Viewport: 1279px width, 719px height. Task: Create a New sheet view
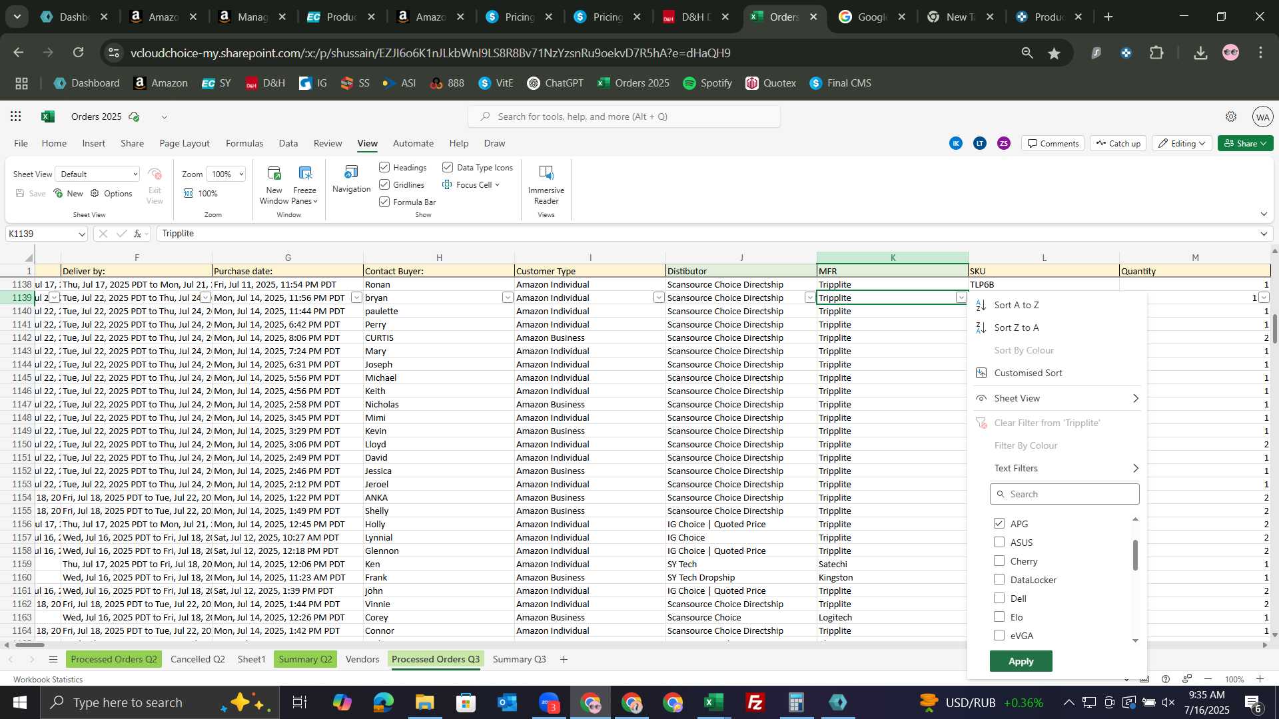[69, 193]
